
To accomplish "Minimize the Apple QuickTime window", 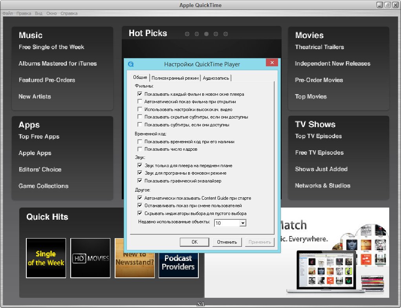I will [379, 5].
